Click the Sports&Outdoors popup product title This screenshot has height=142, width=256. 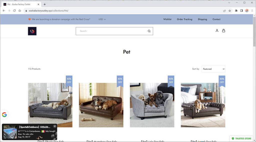point(34,127)
